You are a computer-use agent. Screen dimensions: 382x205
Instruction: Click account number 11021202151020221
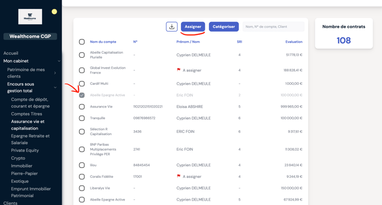(x=148, y=107)
